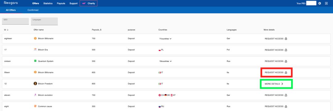Click the Offer name column header

click(39, 30)
